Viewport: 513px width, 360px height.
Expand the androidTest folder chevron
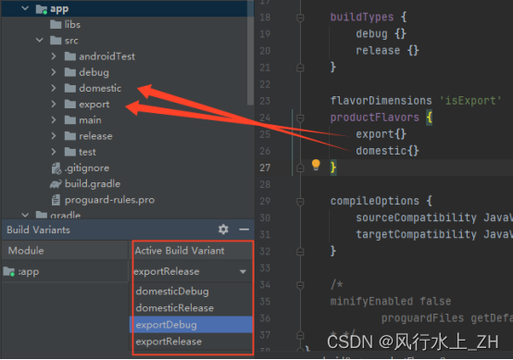pyautogui.click(x=54, y=56)
